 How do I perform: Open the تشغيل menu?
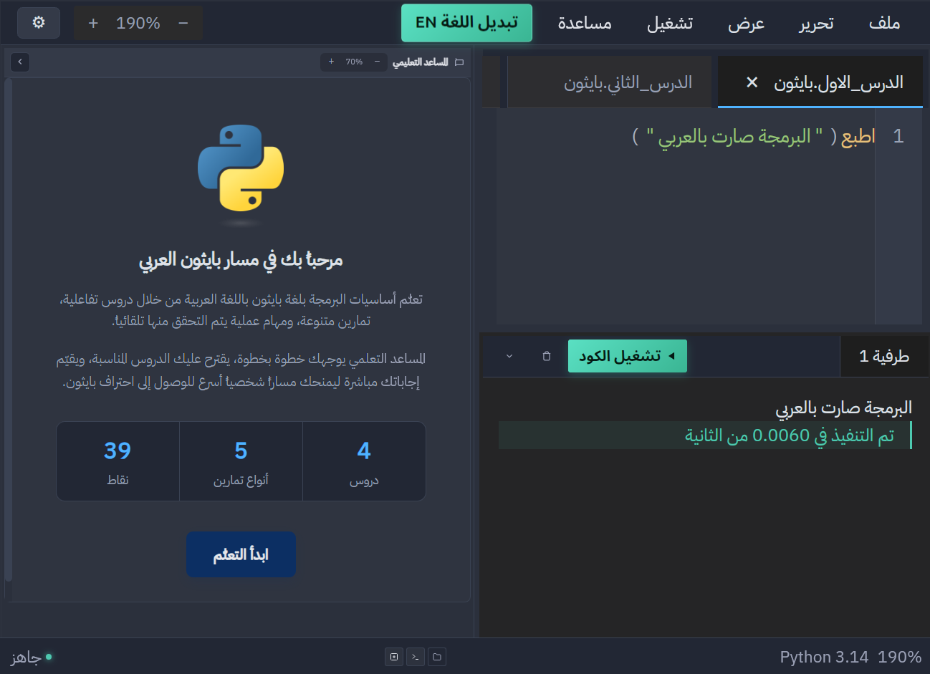tap(670, 23)
